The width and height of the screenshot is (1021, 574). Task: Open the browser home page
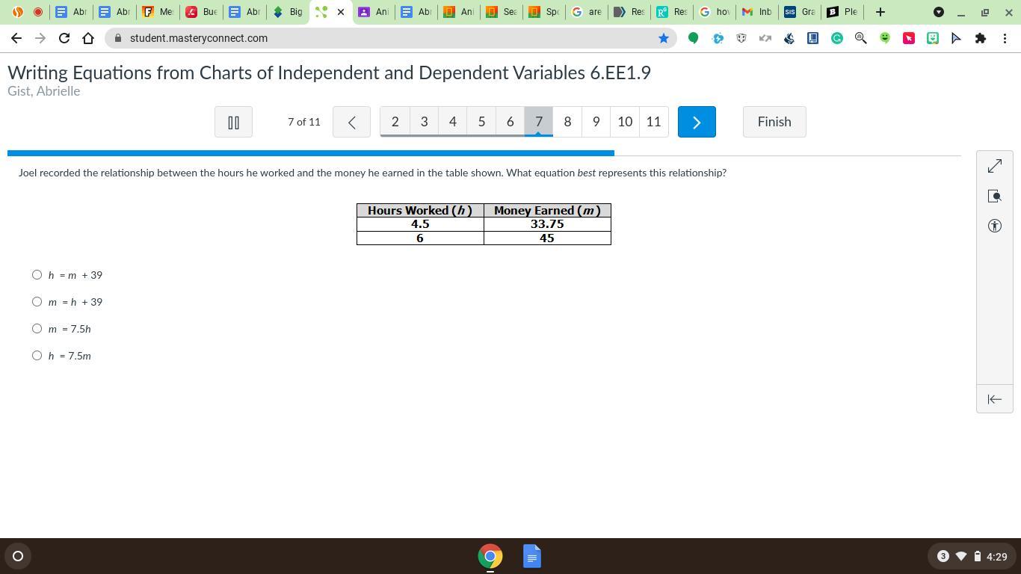[88, 38]
